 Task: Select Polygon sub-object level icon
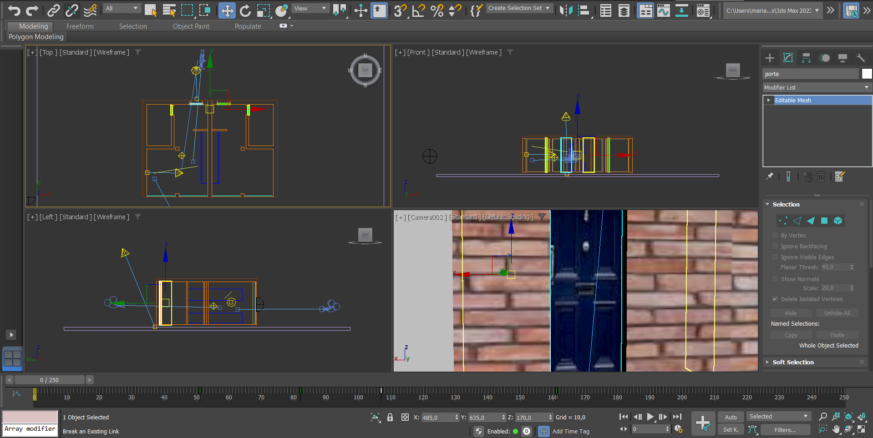(x=824, y=221)
